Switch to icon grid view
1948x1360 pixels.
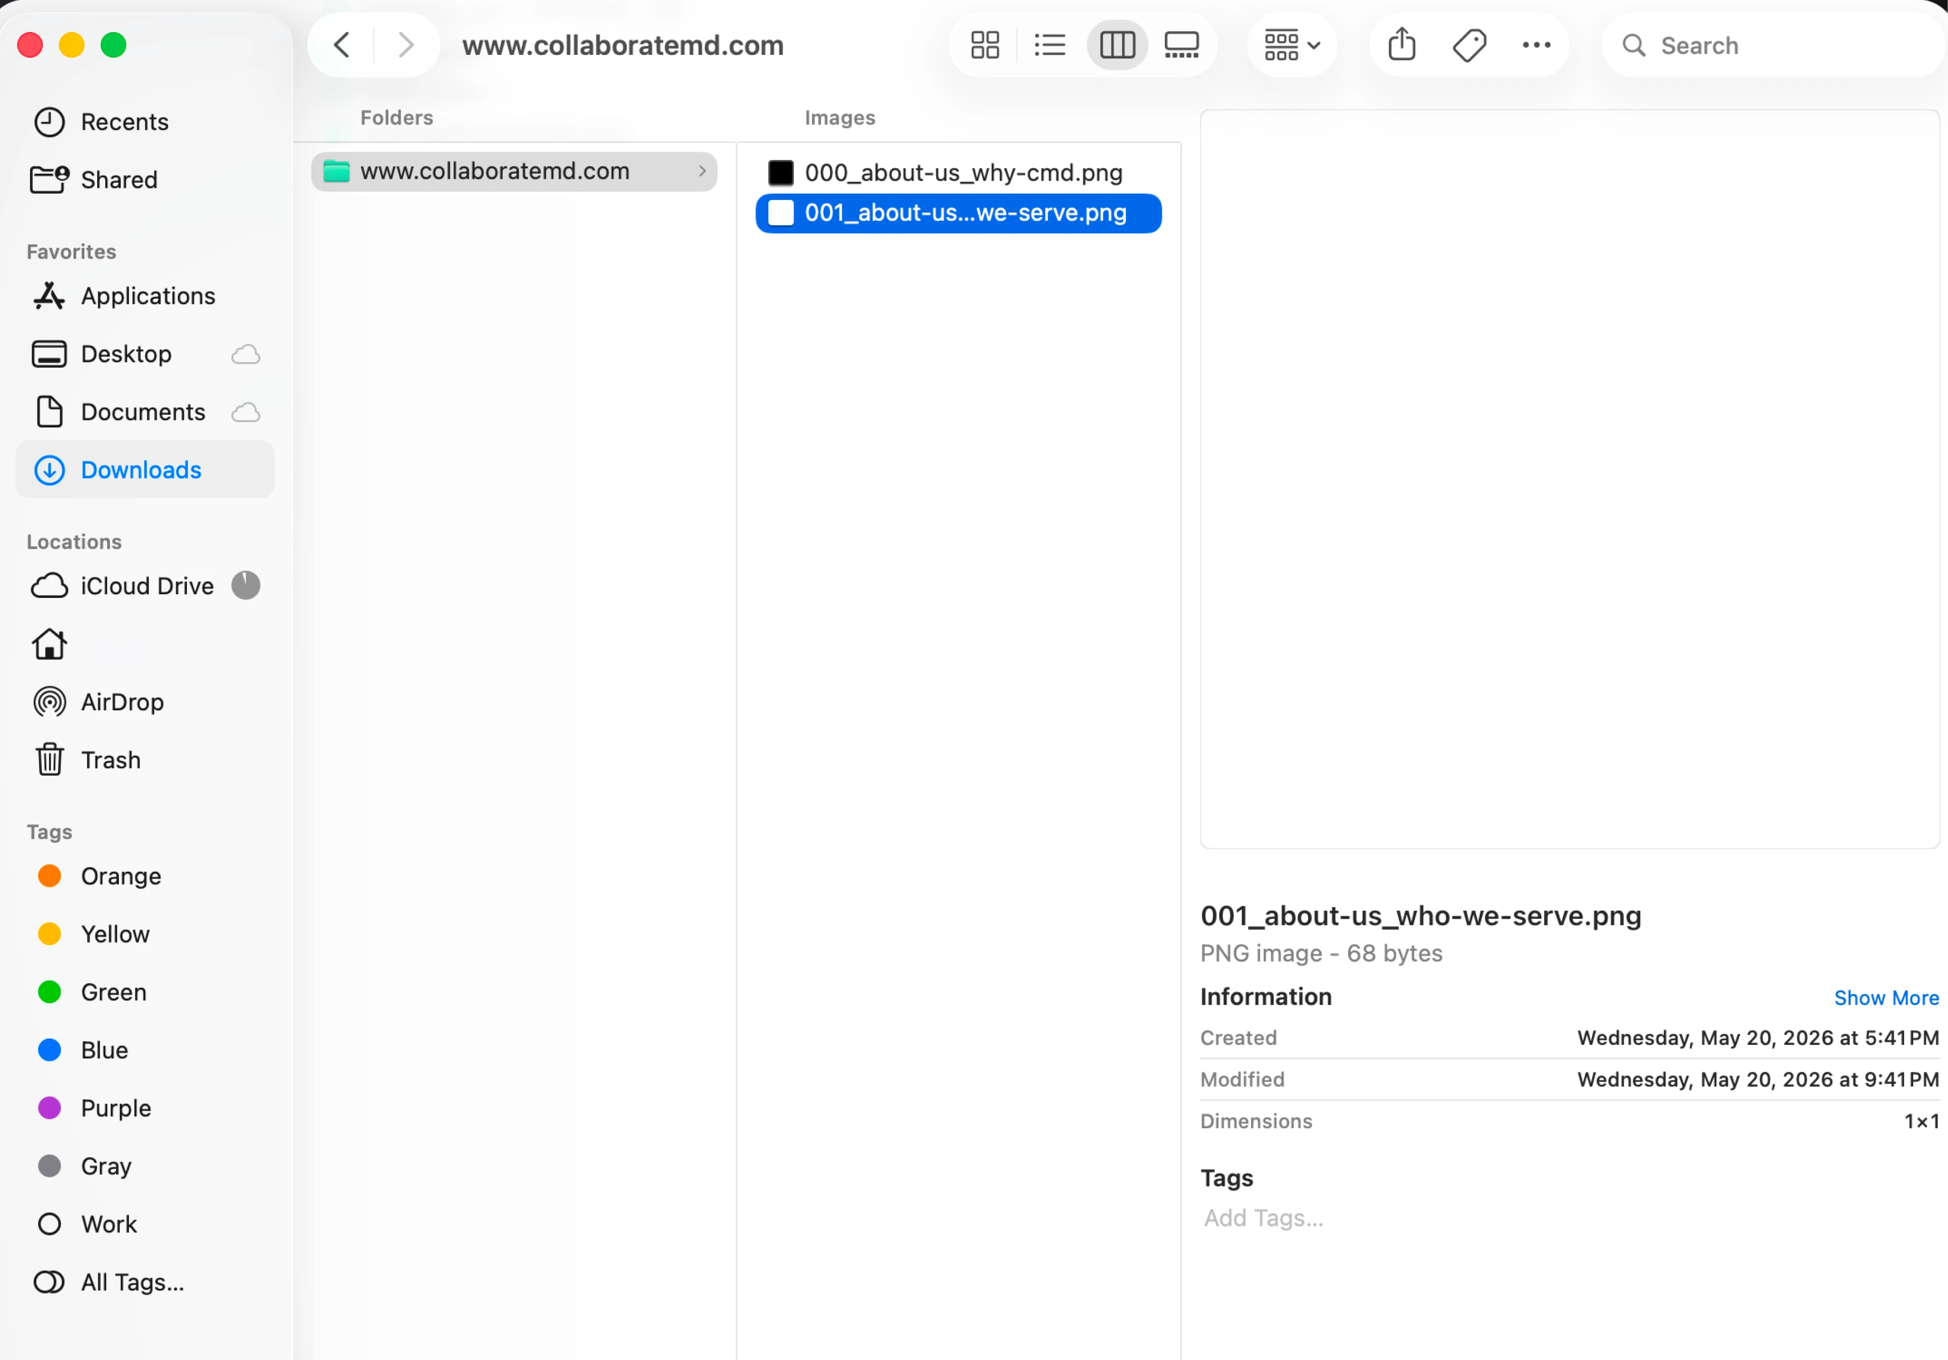[x=985, y=45]
